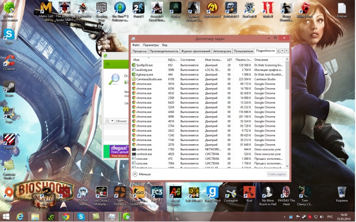Open Google Chrome from the taskbar
356x222 pixels.
point(66,217)
